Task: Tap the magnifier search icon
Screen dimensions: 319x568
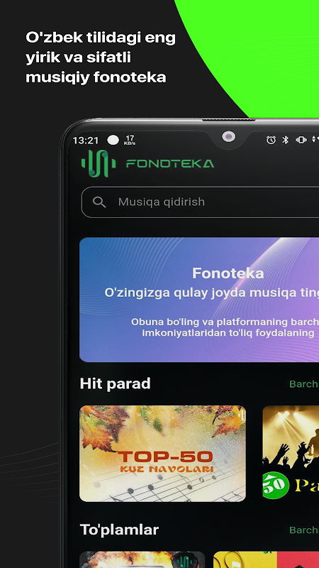Action: [99, 202]
